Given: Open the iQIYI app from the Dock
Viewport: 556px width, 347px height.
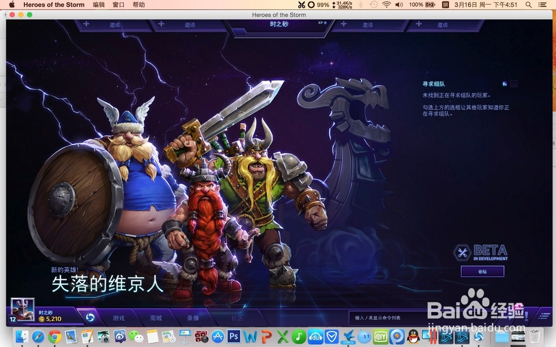Looking at the screenshot, I should click(x=380, y=336).
